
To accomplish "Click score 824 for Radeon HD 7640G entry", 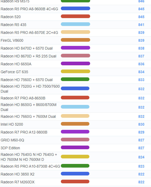I will tap(141, 157).
